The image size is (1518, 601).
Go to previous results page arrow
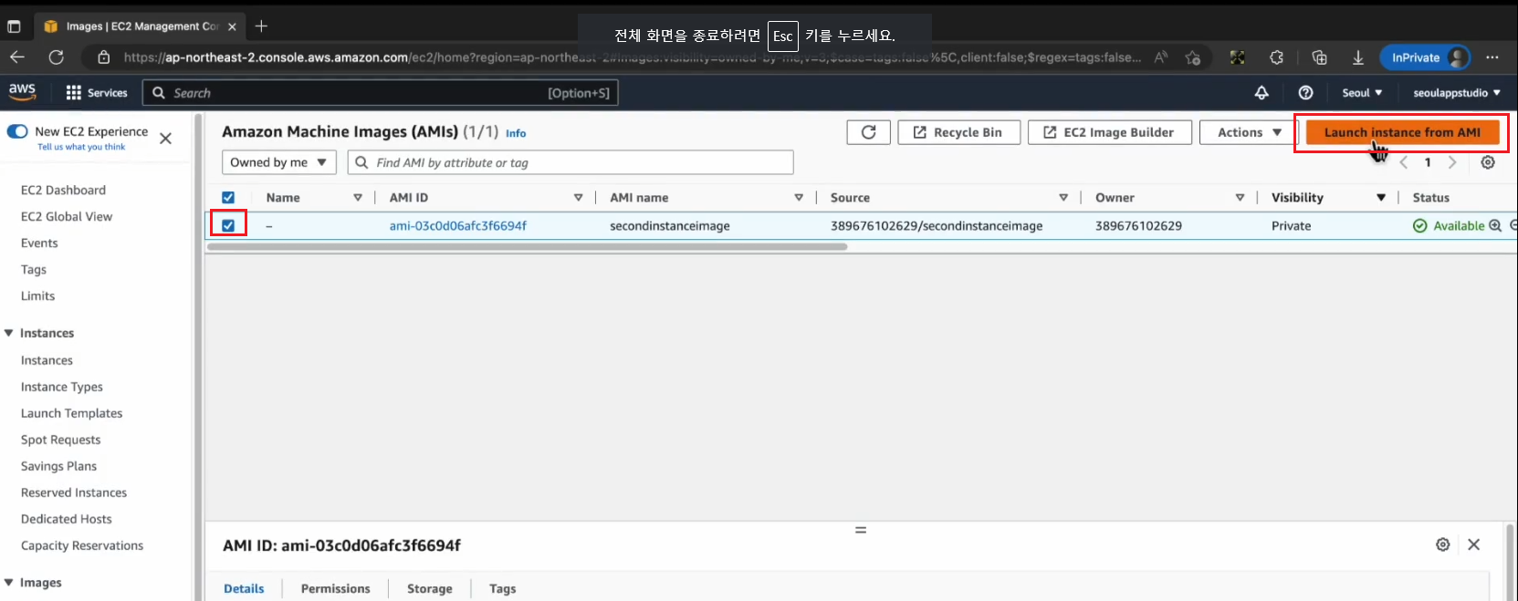(1404, 162)
